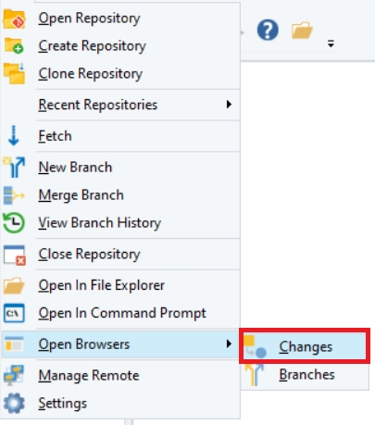
Task: Click the Open In Command Prompt icon
Action: coord(14,313)
